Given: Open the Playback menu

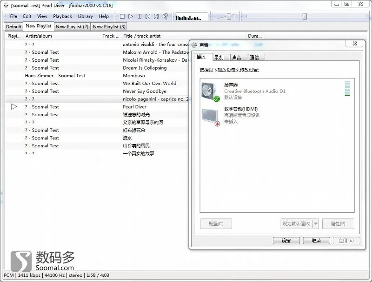Looking at the screenshot, I should (x=62, y=16).
